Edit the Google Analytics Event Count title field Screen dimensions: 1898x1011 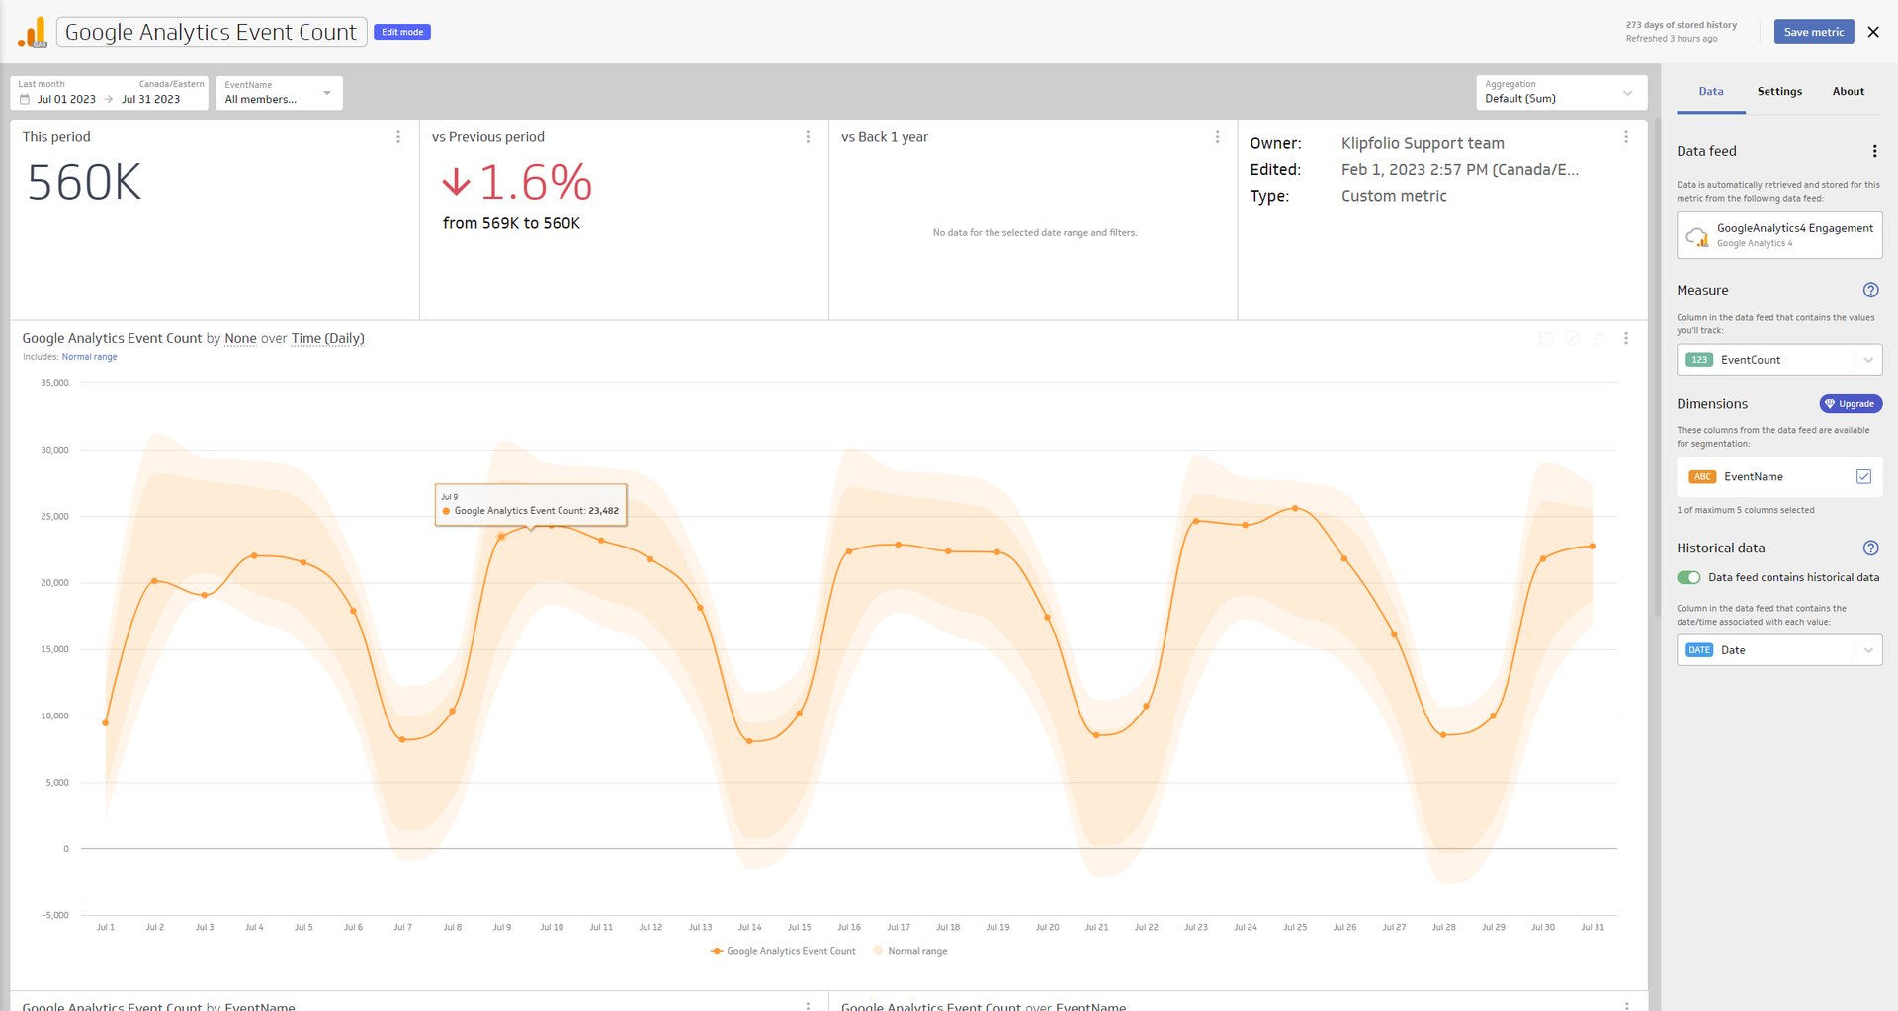pos(212,32)
